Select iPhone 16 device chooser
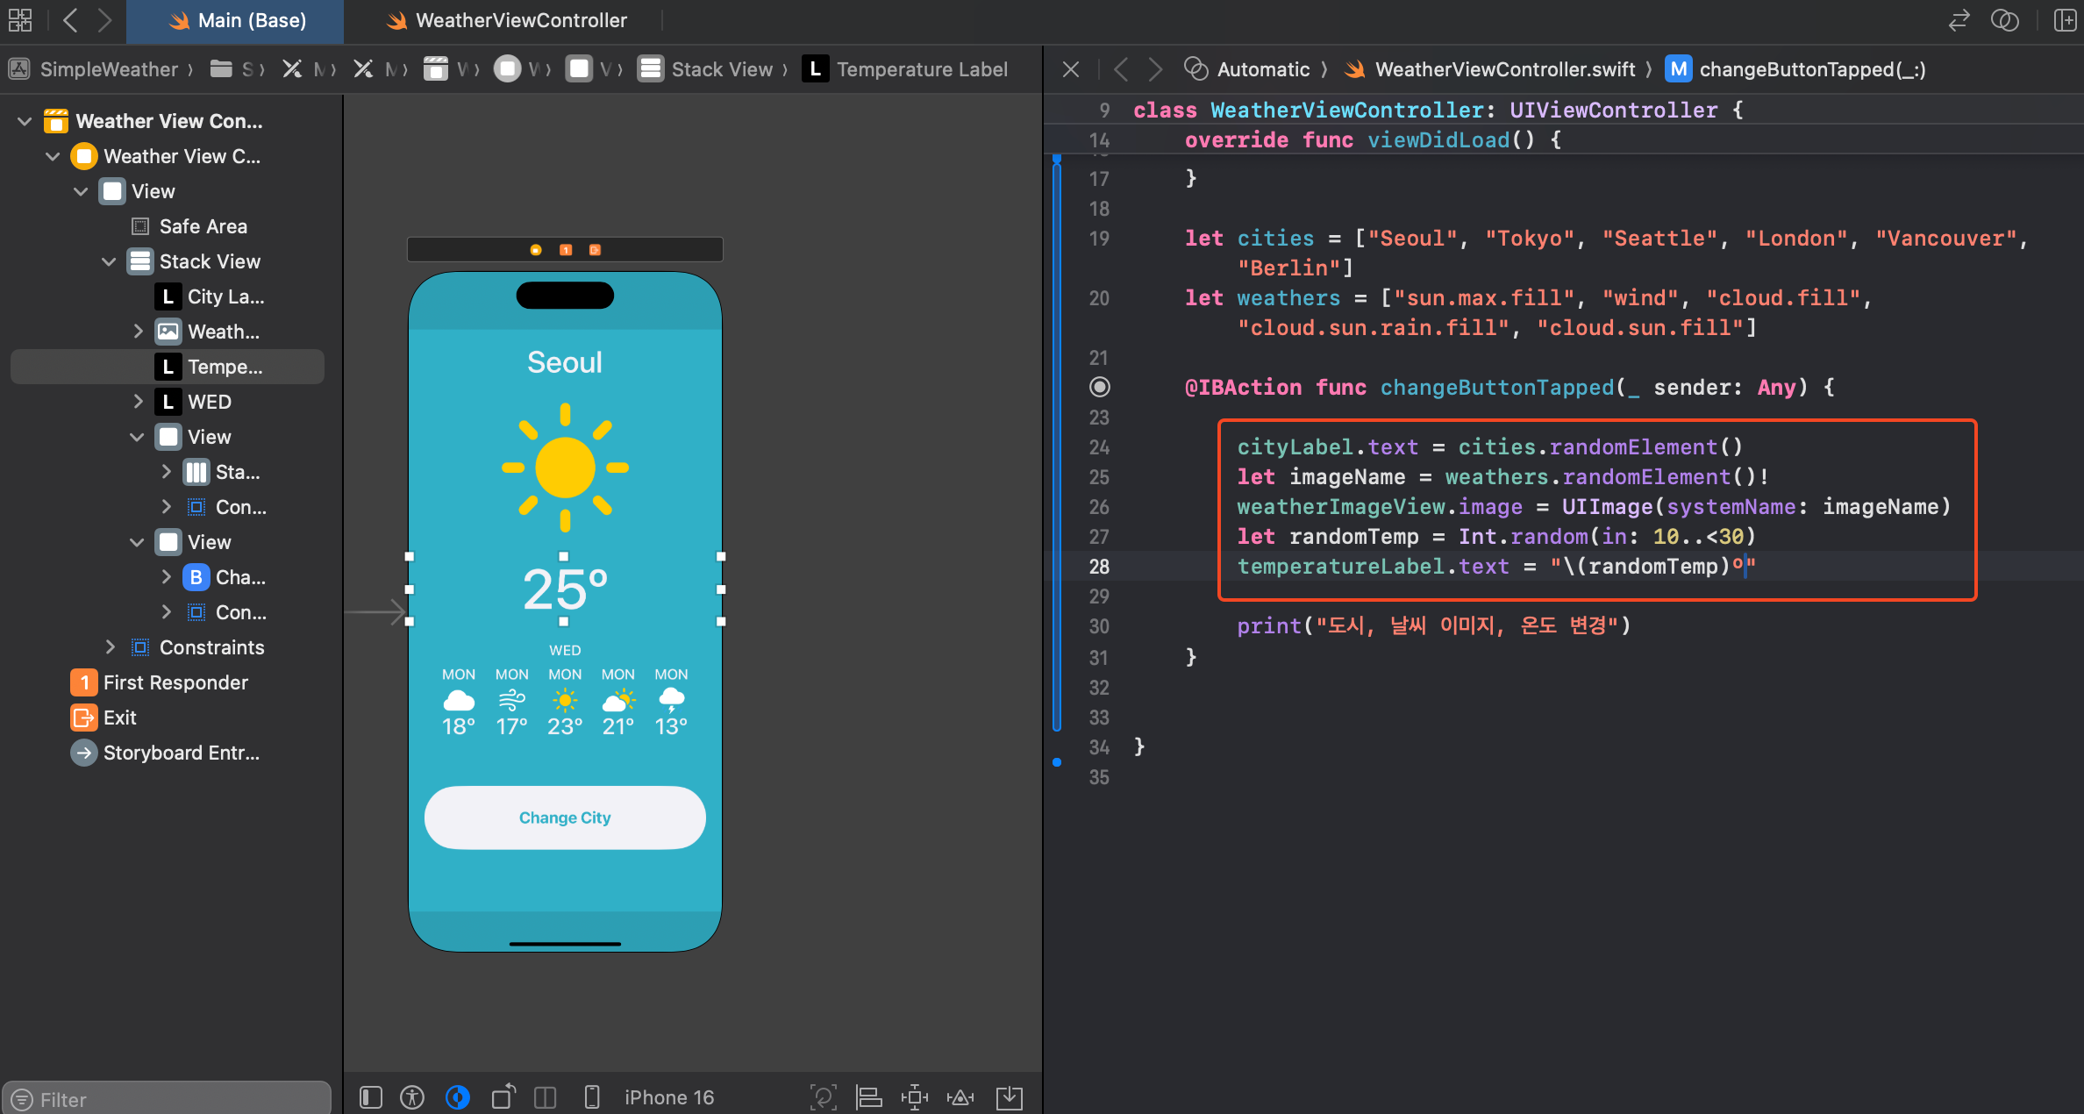This screenshot has width=2084, height=1114. (x=668, y=1097)
